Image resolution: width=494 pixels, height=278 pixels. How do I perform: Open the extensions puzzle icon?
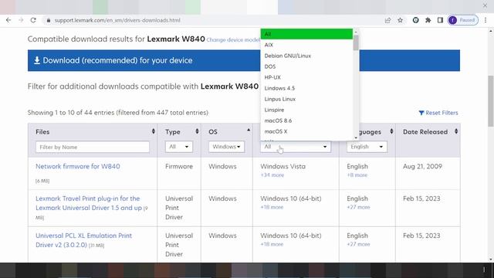pyautogui.click(x=428, y=20)
